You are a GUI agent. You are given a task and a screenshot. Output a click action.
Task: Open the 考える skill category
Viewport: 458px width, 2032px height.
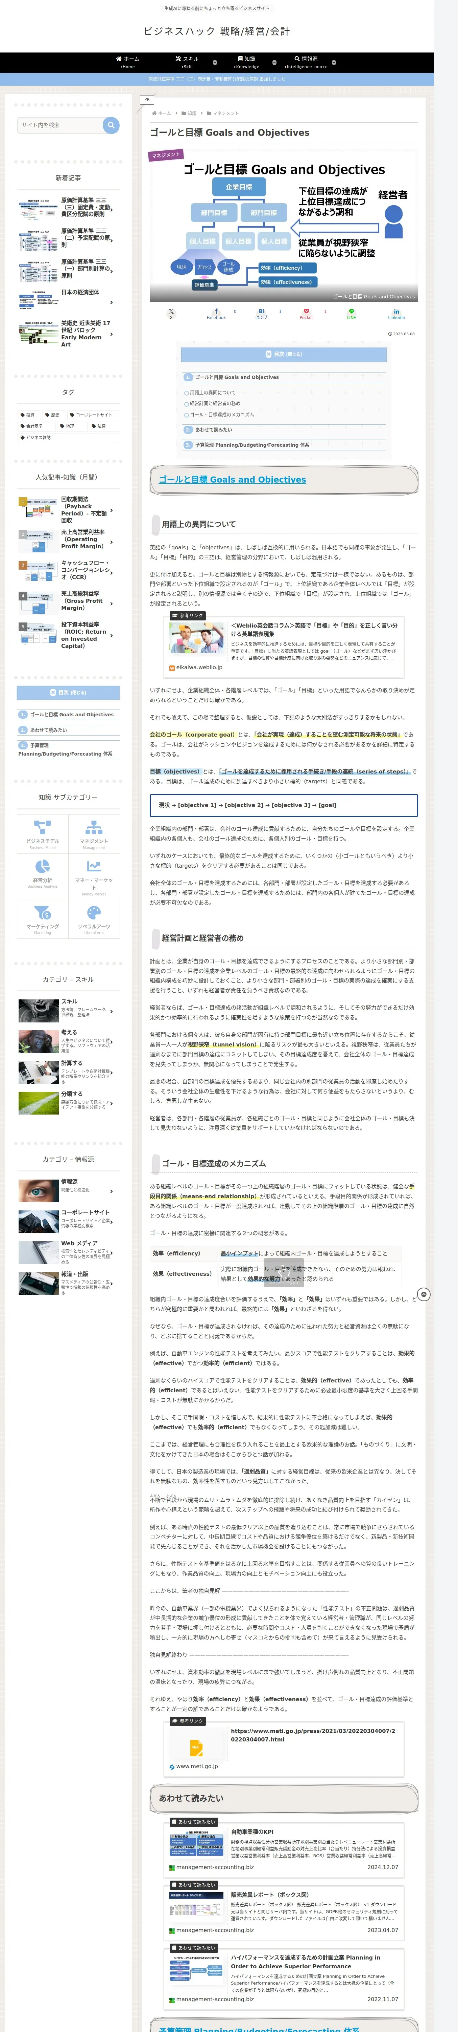(69, 1042)
